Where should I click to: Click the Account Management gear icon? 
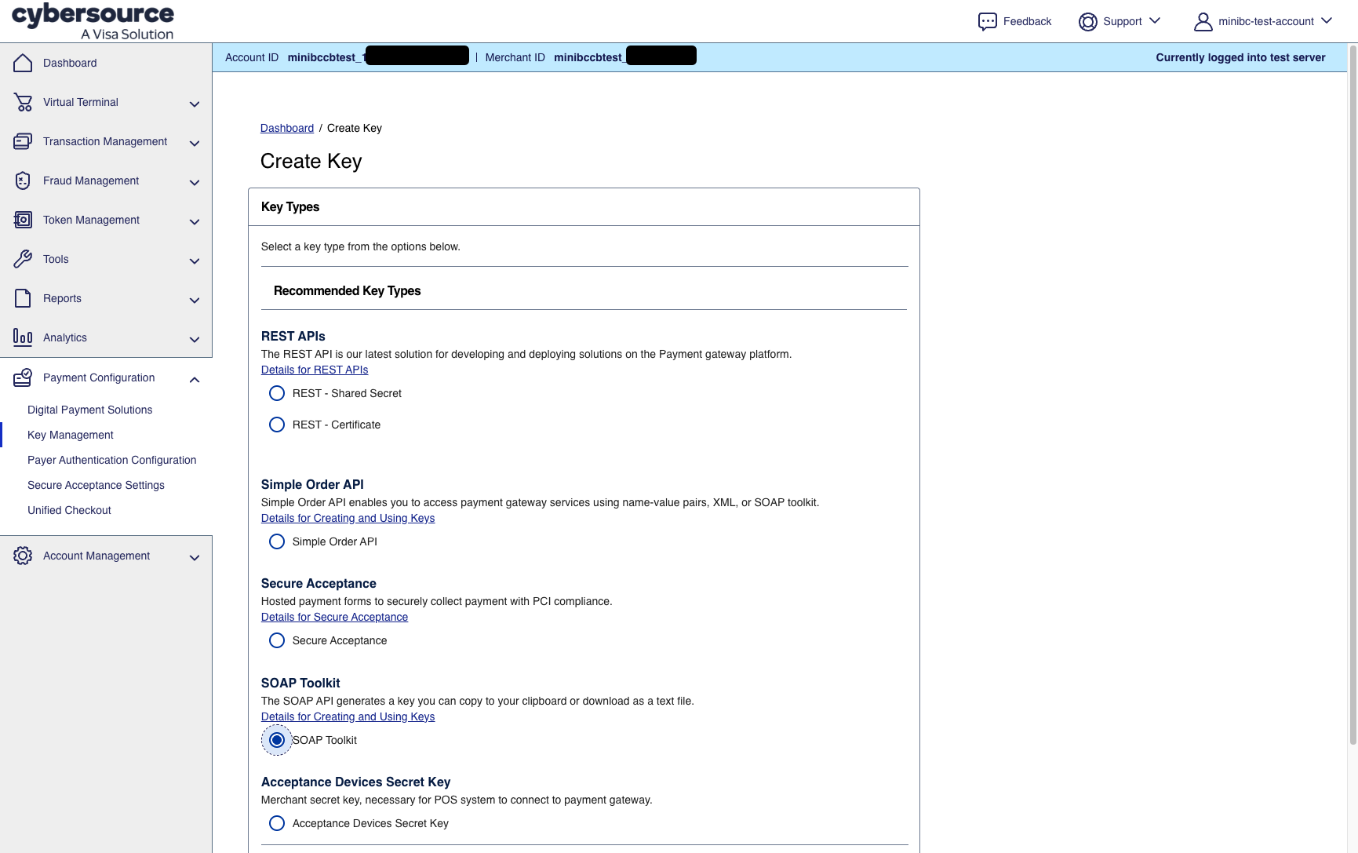pos(23,556)
